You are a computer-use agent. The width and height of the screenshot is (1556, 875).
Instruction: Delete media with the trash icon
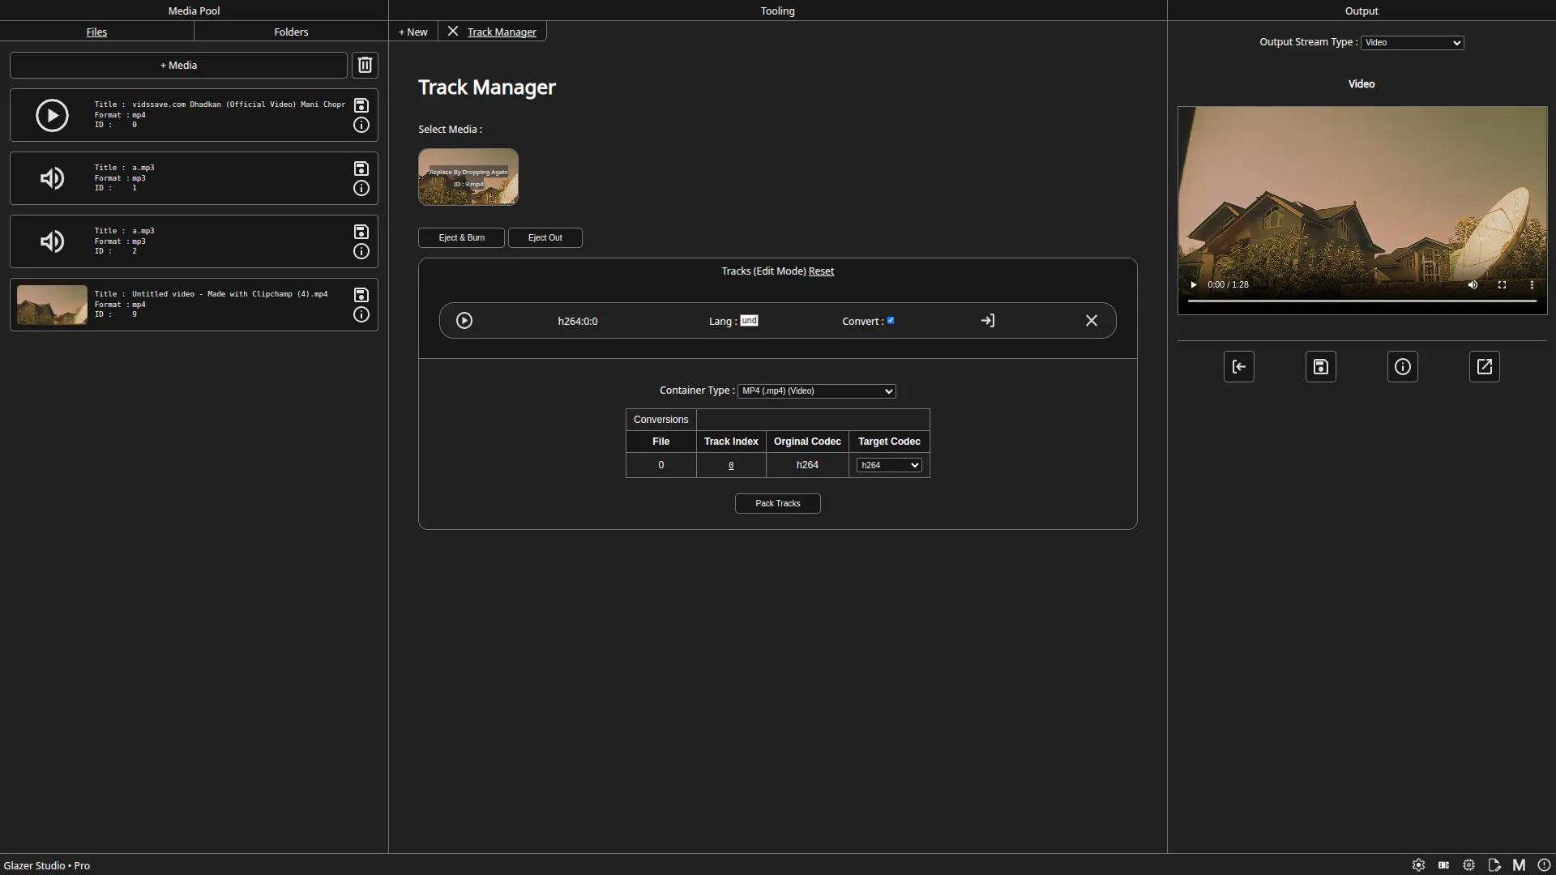coord(365,65)
